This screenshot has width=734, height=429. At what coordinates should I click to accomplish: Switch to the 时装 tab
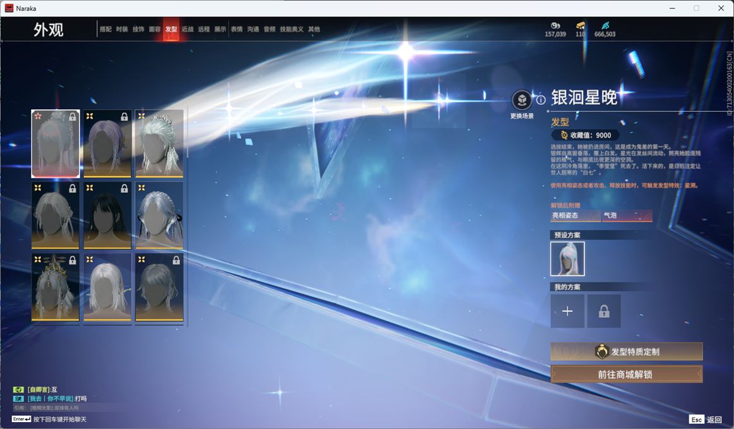coord(122,29)
